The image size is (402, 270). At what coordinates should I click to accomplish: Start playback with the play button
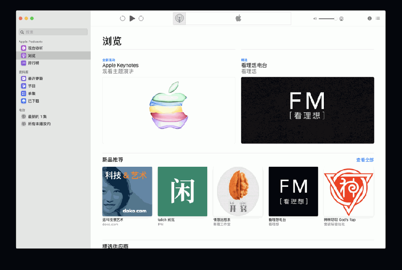click(132, 18)
